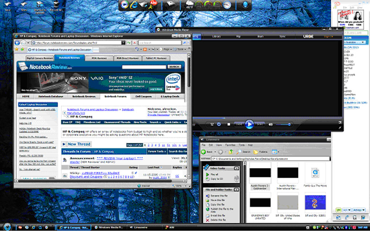370x231 pixels.
Task: Click the Explorer address path field
Action: [270, 159]
